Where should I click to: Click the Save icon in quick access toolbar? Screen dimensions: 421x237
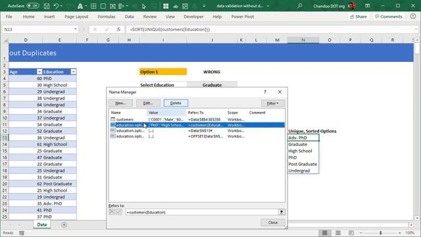click(x=47, y=6)
